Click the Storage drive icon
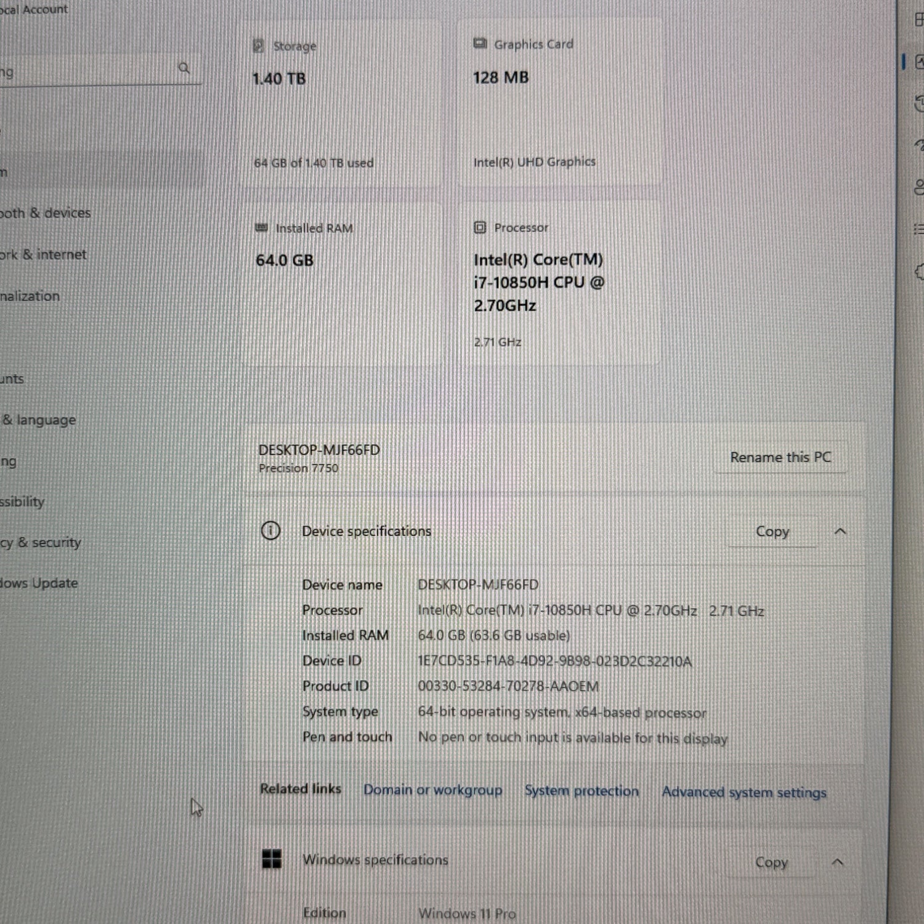 pyautogui.click(x=259, y=46)
